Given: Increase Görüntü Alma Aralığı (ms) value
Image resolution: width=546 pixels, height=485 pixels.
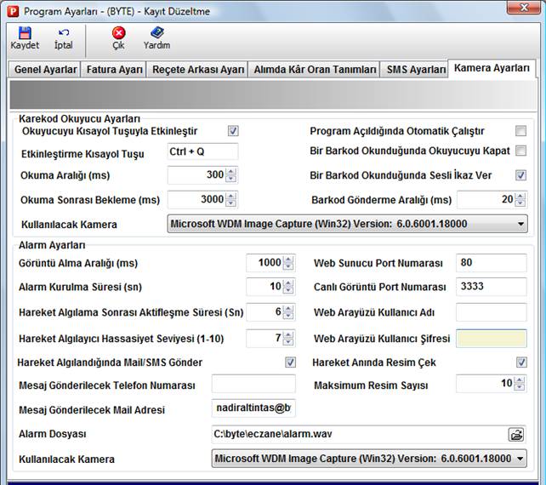Looking at the screenshot, I should point(288,260).
